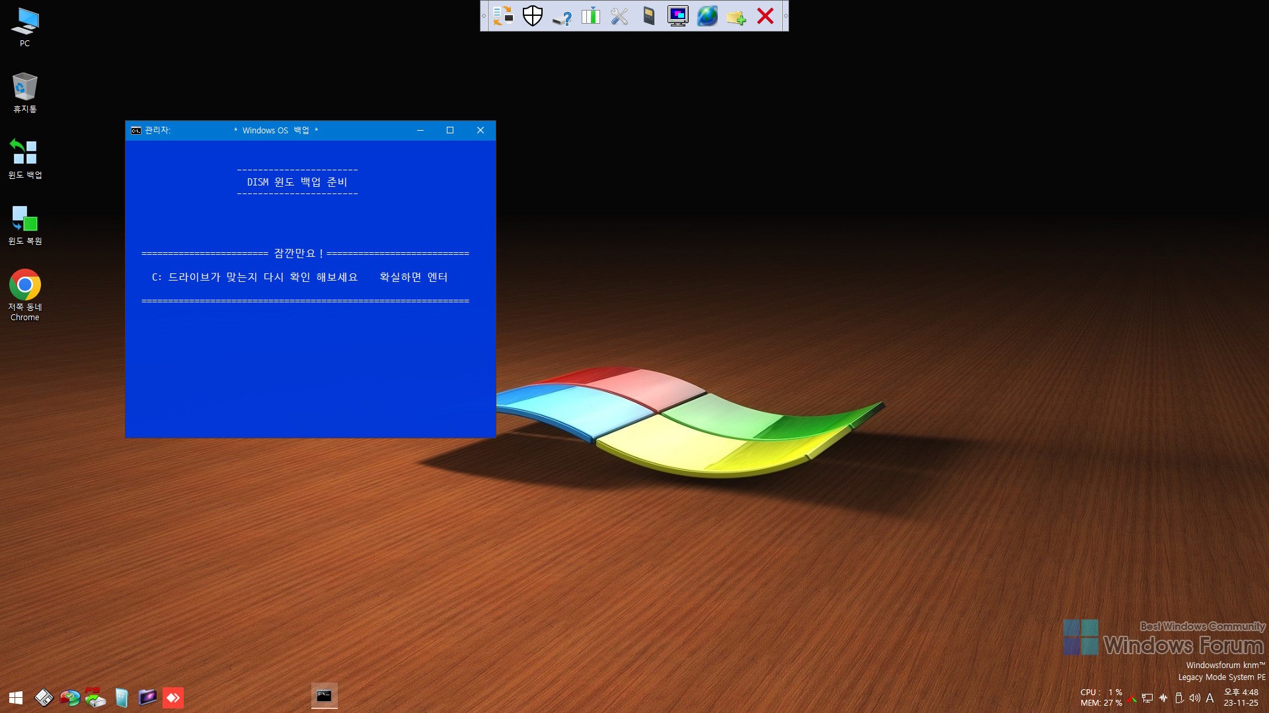This screenshot has height=713, width=1269.
Task: Open the network computer tray icon
Action: click(x=1147, y=698)
